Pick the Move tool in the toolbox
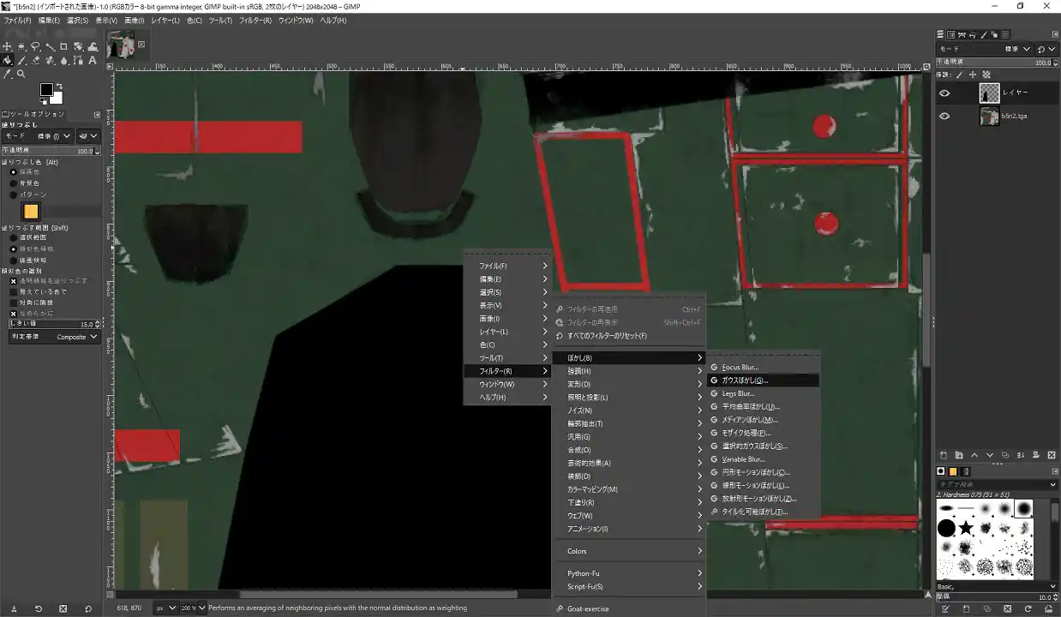1061x617 pixels. 7,46
